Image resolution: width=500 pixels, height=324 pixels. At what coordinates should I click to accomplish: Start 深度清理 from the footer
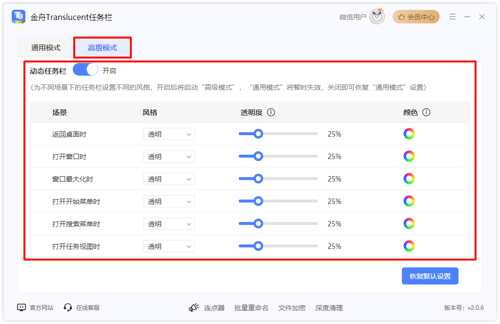pyautogui.click(x=330, y=308)
